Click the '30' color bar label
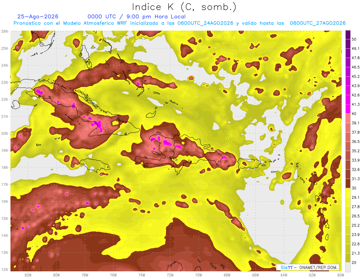The width and height of the screenshot is (362, 279). tap(354, 188)
